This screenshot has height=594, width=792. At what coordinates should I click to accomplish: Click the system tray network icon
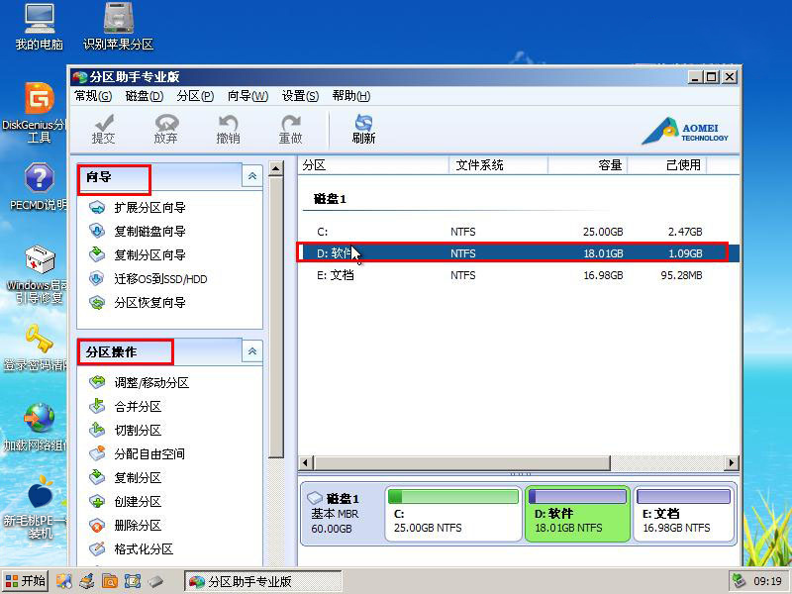739,581
